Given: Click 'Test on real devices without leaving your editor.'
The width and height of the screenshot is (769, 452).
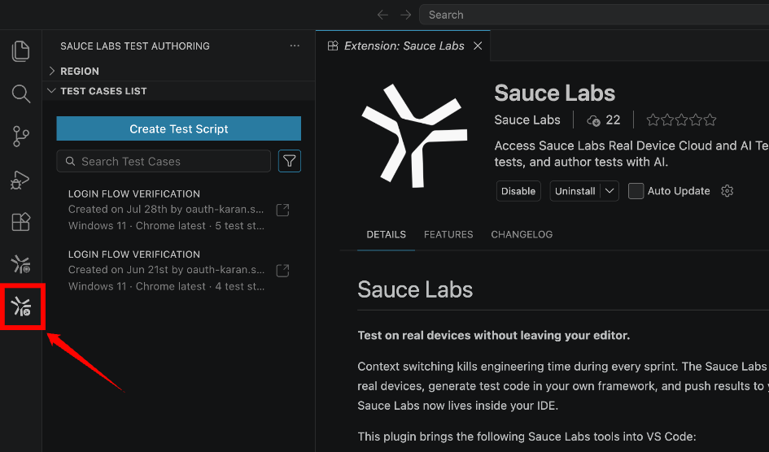Looking at the screenshot, I should [494, 336].
